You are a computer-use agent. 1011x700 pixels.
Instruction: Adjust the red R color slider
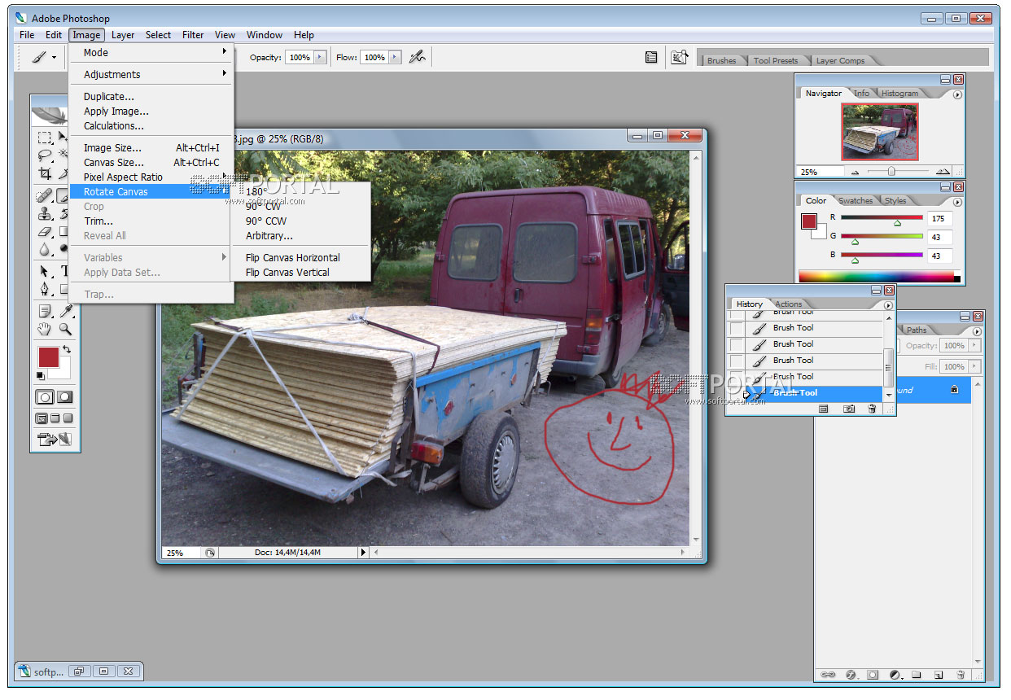(897, 223)
